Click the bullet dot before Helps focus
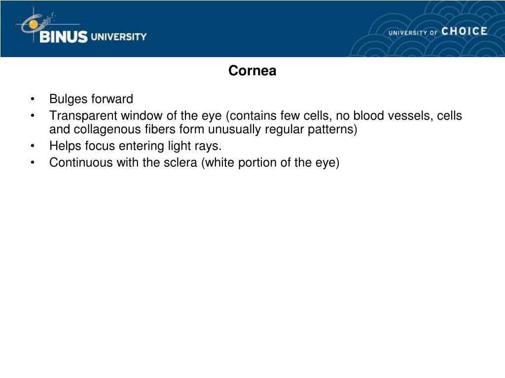 tap(33, 146)
